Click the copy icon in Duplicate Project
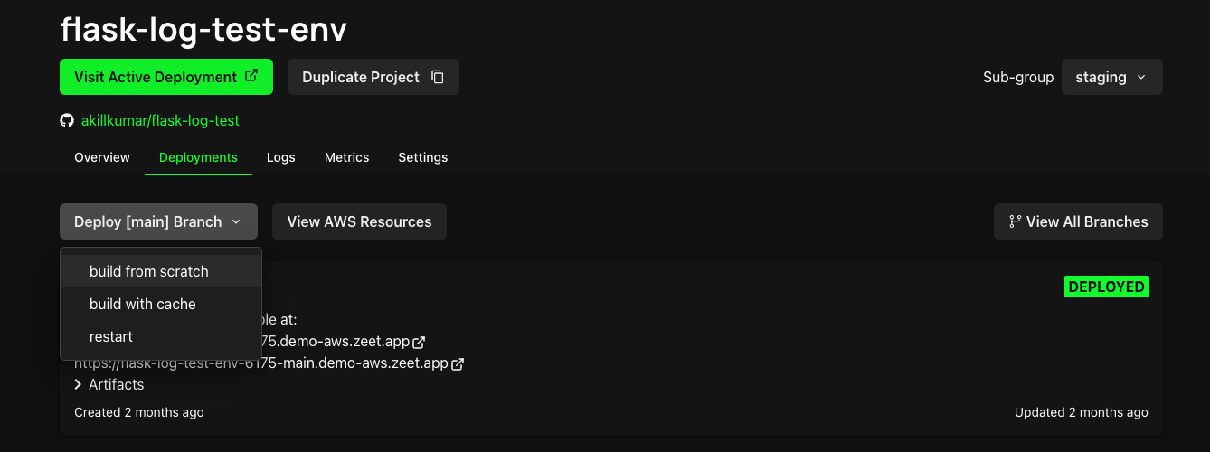 [438, 77]
